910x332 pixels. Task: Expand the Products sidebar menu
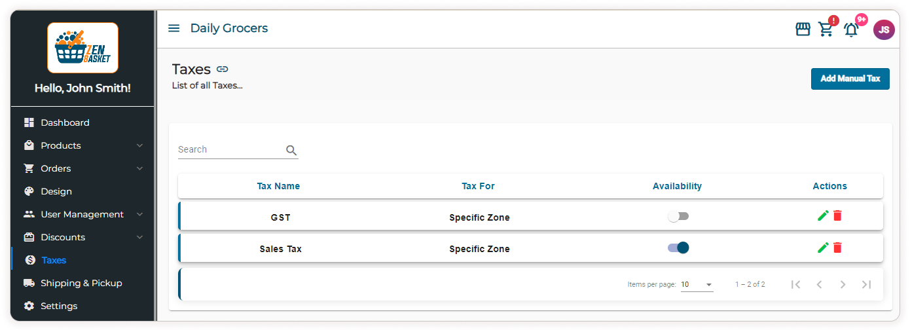83,145
